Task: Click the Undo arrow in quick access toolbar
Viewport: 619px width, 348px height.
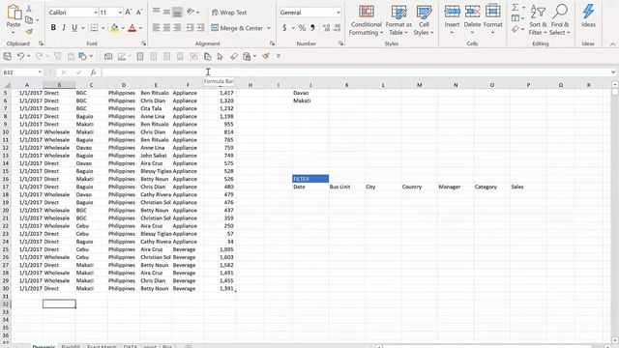Action: tap(20, 56)
